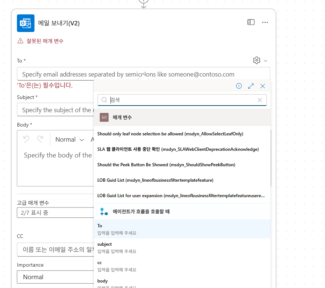The width and height of the screenshot is (325, 288).
Task: Close the dynamic content panel
Action: [262, 86]
